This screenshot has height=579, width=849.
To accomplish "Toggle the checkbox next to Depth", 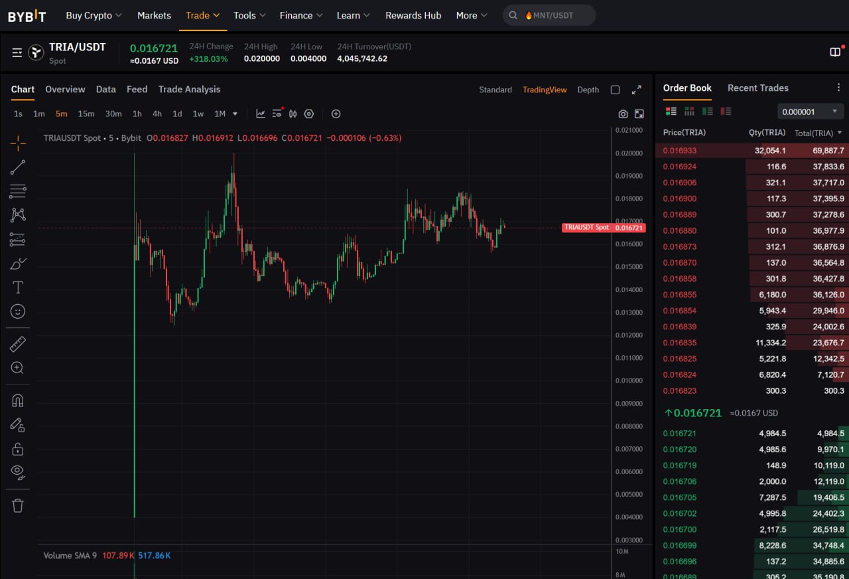I will (615, 90).
